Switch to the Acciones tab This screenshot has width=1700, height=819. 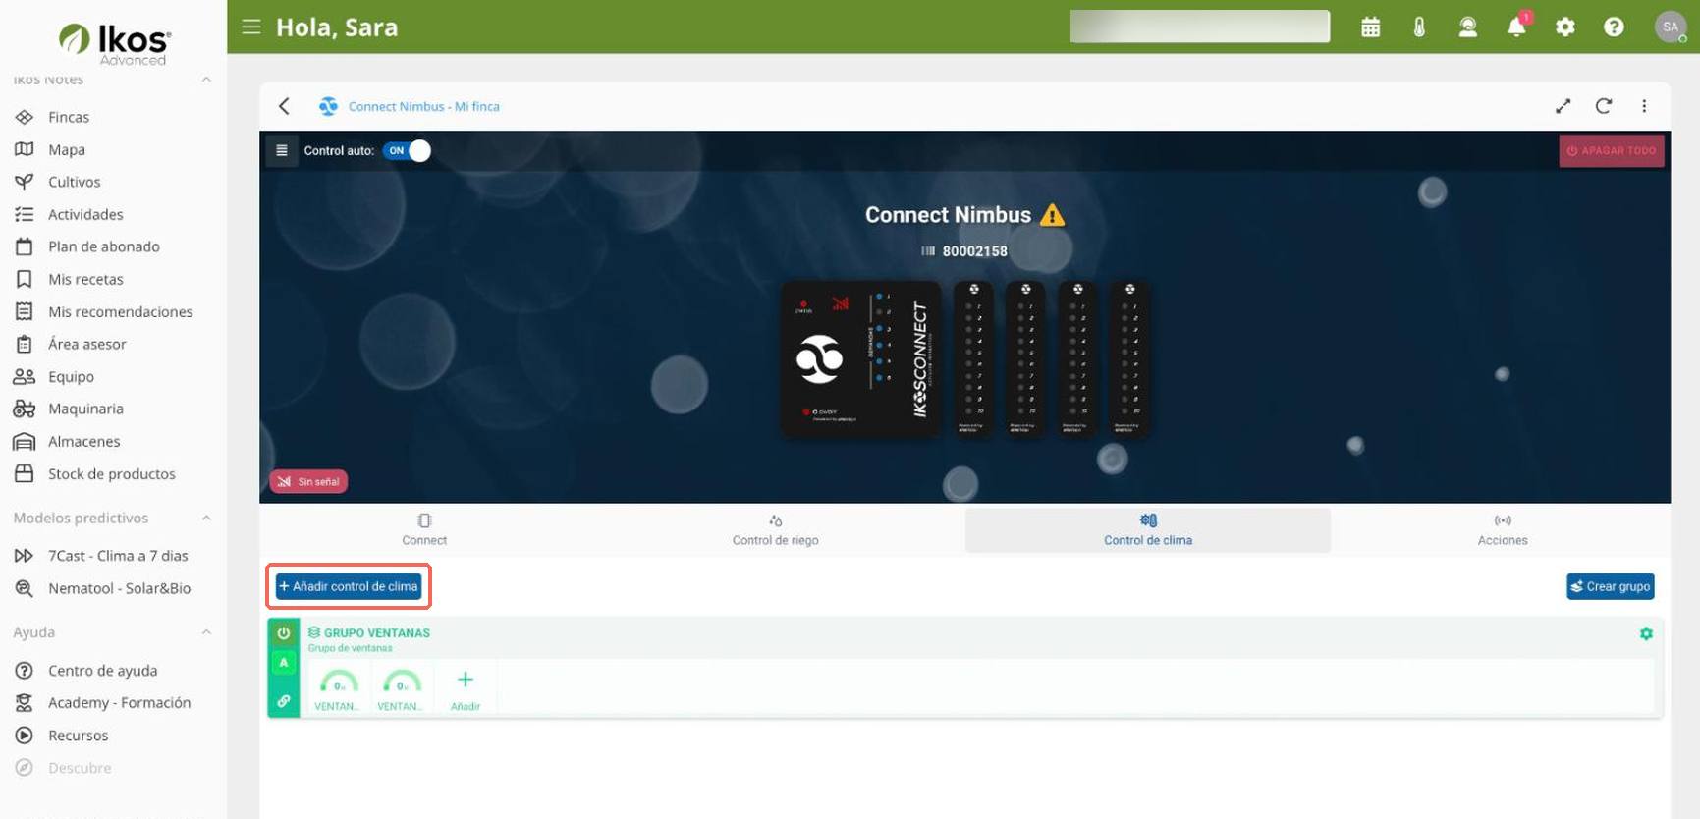click(1503, 529)
